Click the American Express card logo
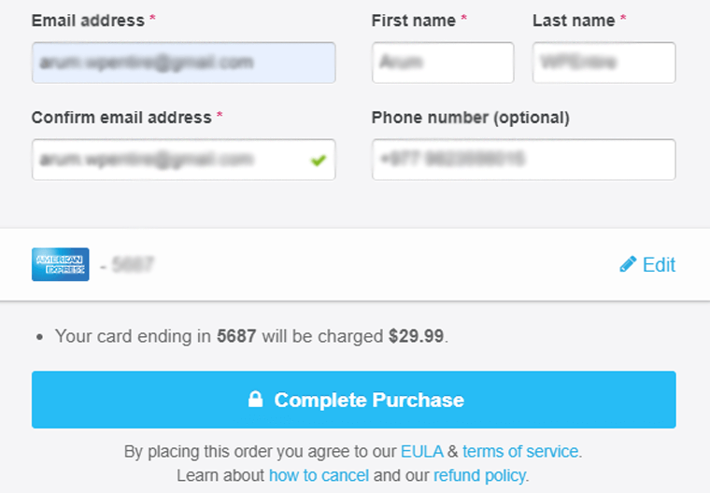Screen dimensions: 710x493 [x=60, y=264]
